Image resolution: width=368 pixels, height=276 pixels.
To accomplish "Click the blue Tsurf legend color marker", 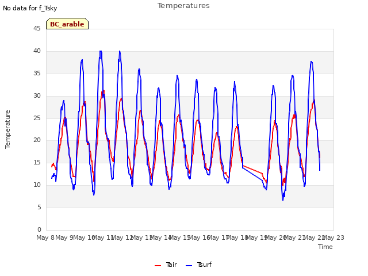I will (x=189, y=266).
